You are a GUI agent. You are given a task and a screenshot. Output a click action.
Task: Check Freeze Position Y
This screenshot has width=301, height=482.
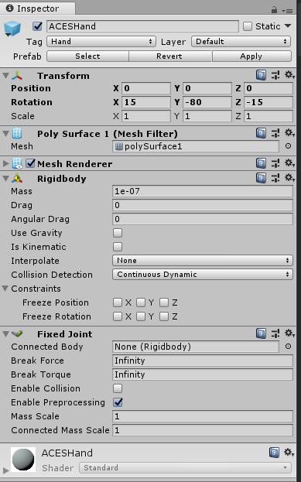click(141, 303)
